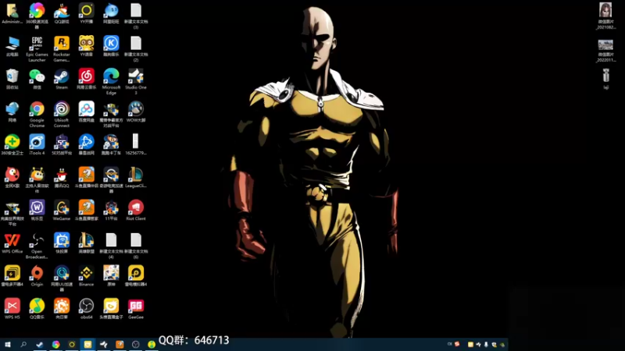Switch to Steam in the taskbar

40,345
